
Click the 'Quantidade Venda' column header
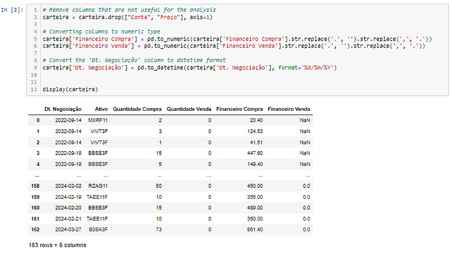pyautogui.click(x=189, y=109)
